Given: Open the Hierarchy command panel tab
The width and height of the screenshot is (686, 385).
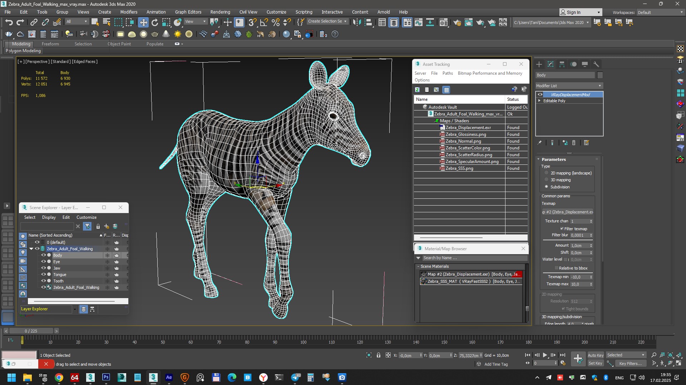Looking at the screenshot, I should 562,64.
